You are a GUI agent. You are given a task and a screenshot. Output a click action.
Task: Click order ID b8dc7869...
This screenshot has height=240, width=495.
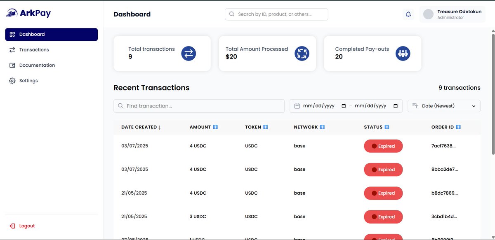coord(445,193)
